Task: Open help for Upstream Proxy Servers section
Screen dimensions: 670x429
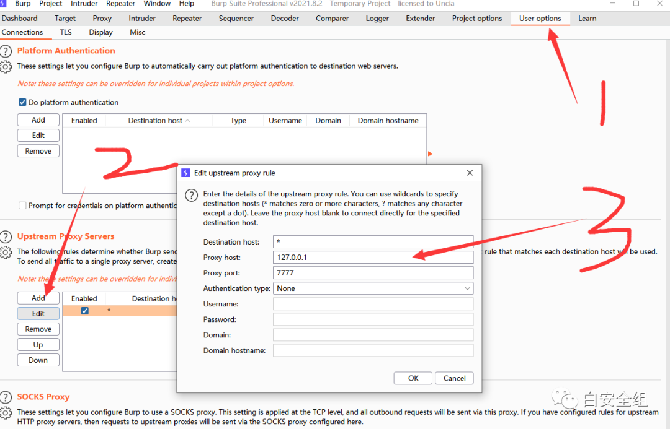Action: pos(6,236)
